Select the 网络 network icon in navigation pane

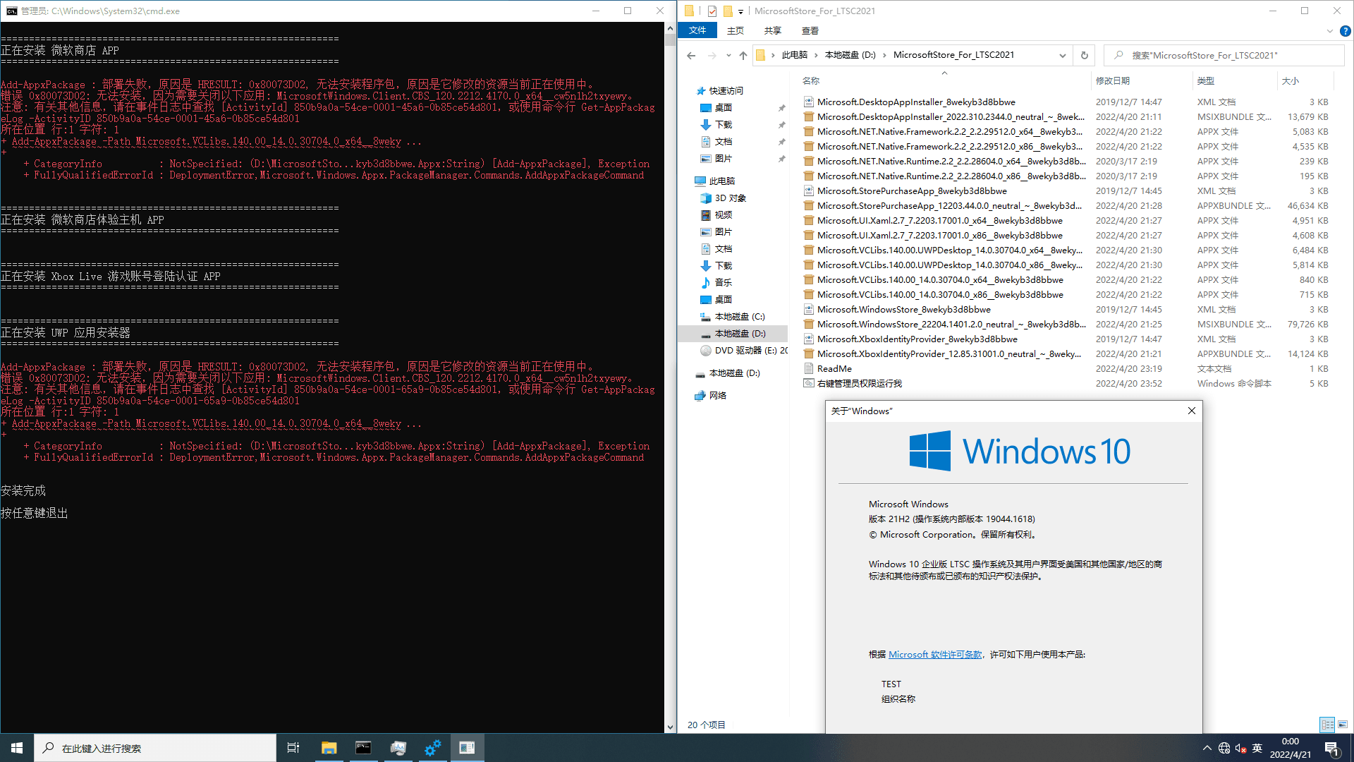coord(700,396)
